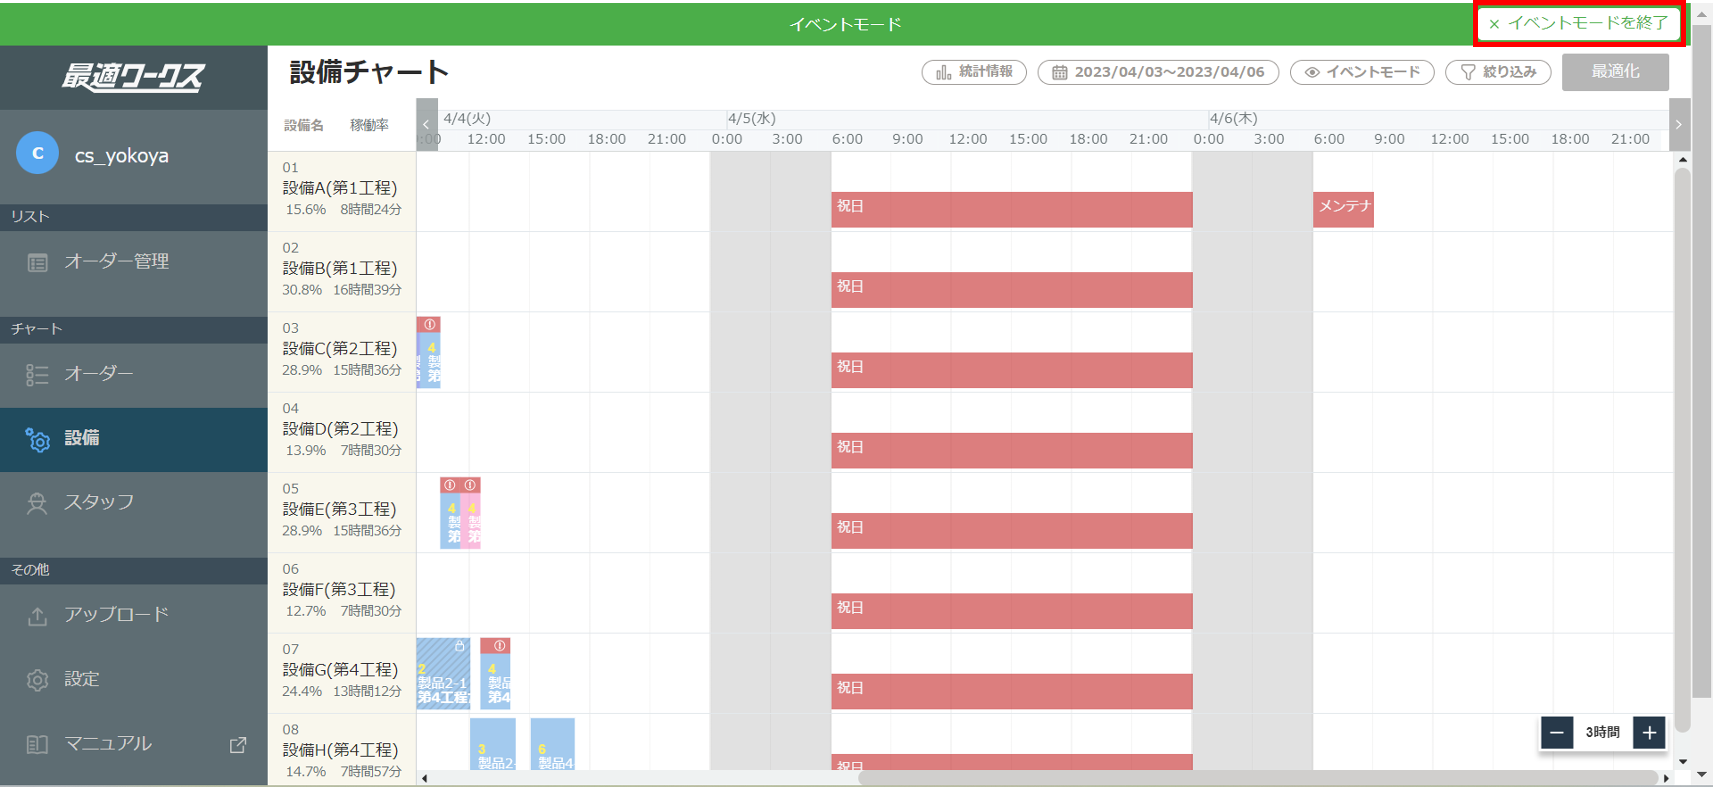Open the アップロード page
Viewport: 1713px width, 787px height.
click(134, 615)
